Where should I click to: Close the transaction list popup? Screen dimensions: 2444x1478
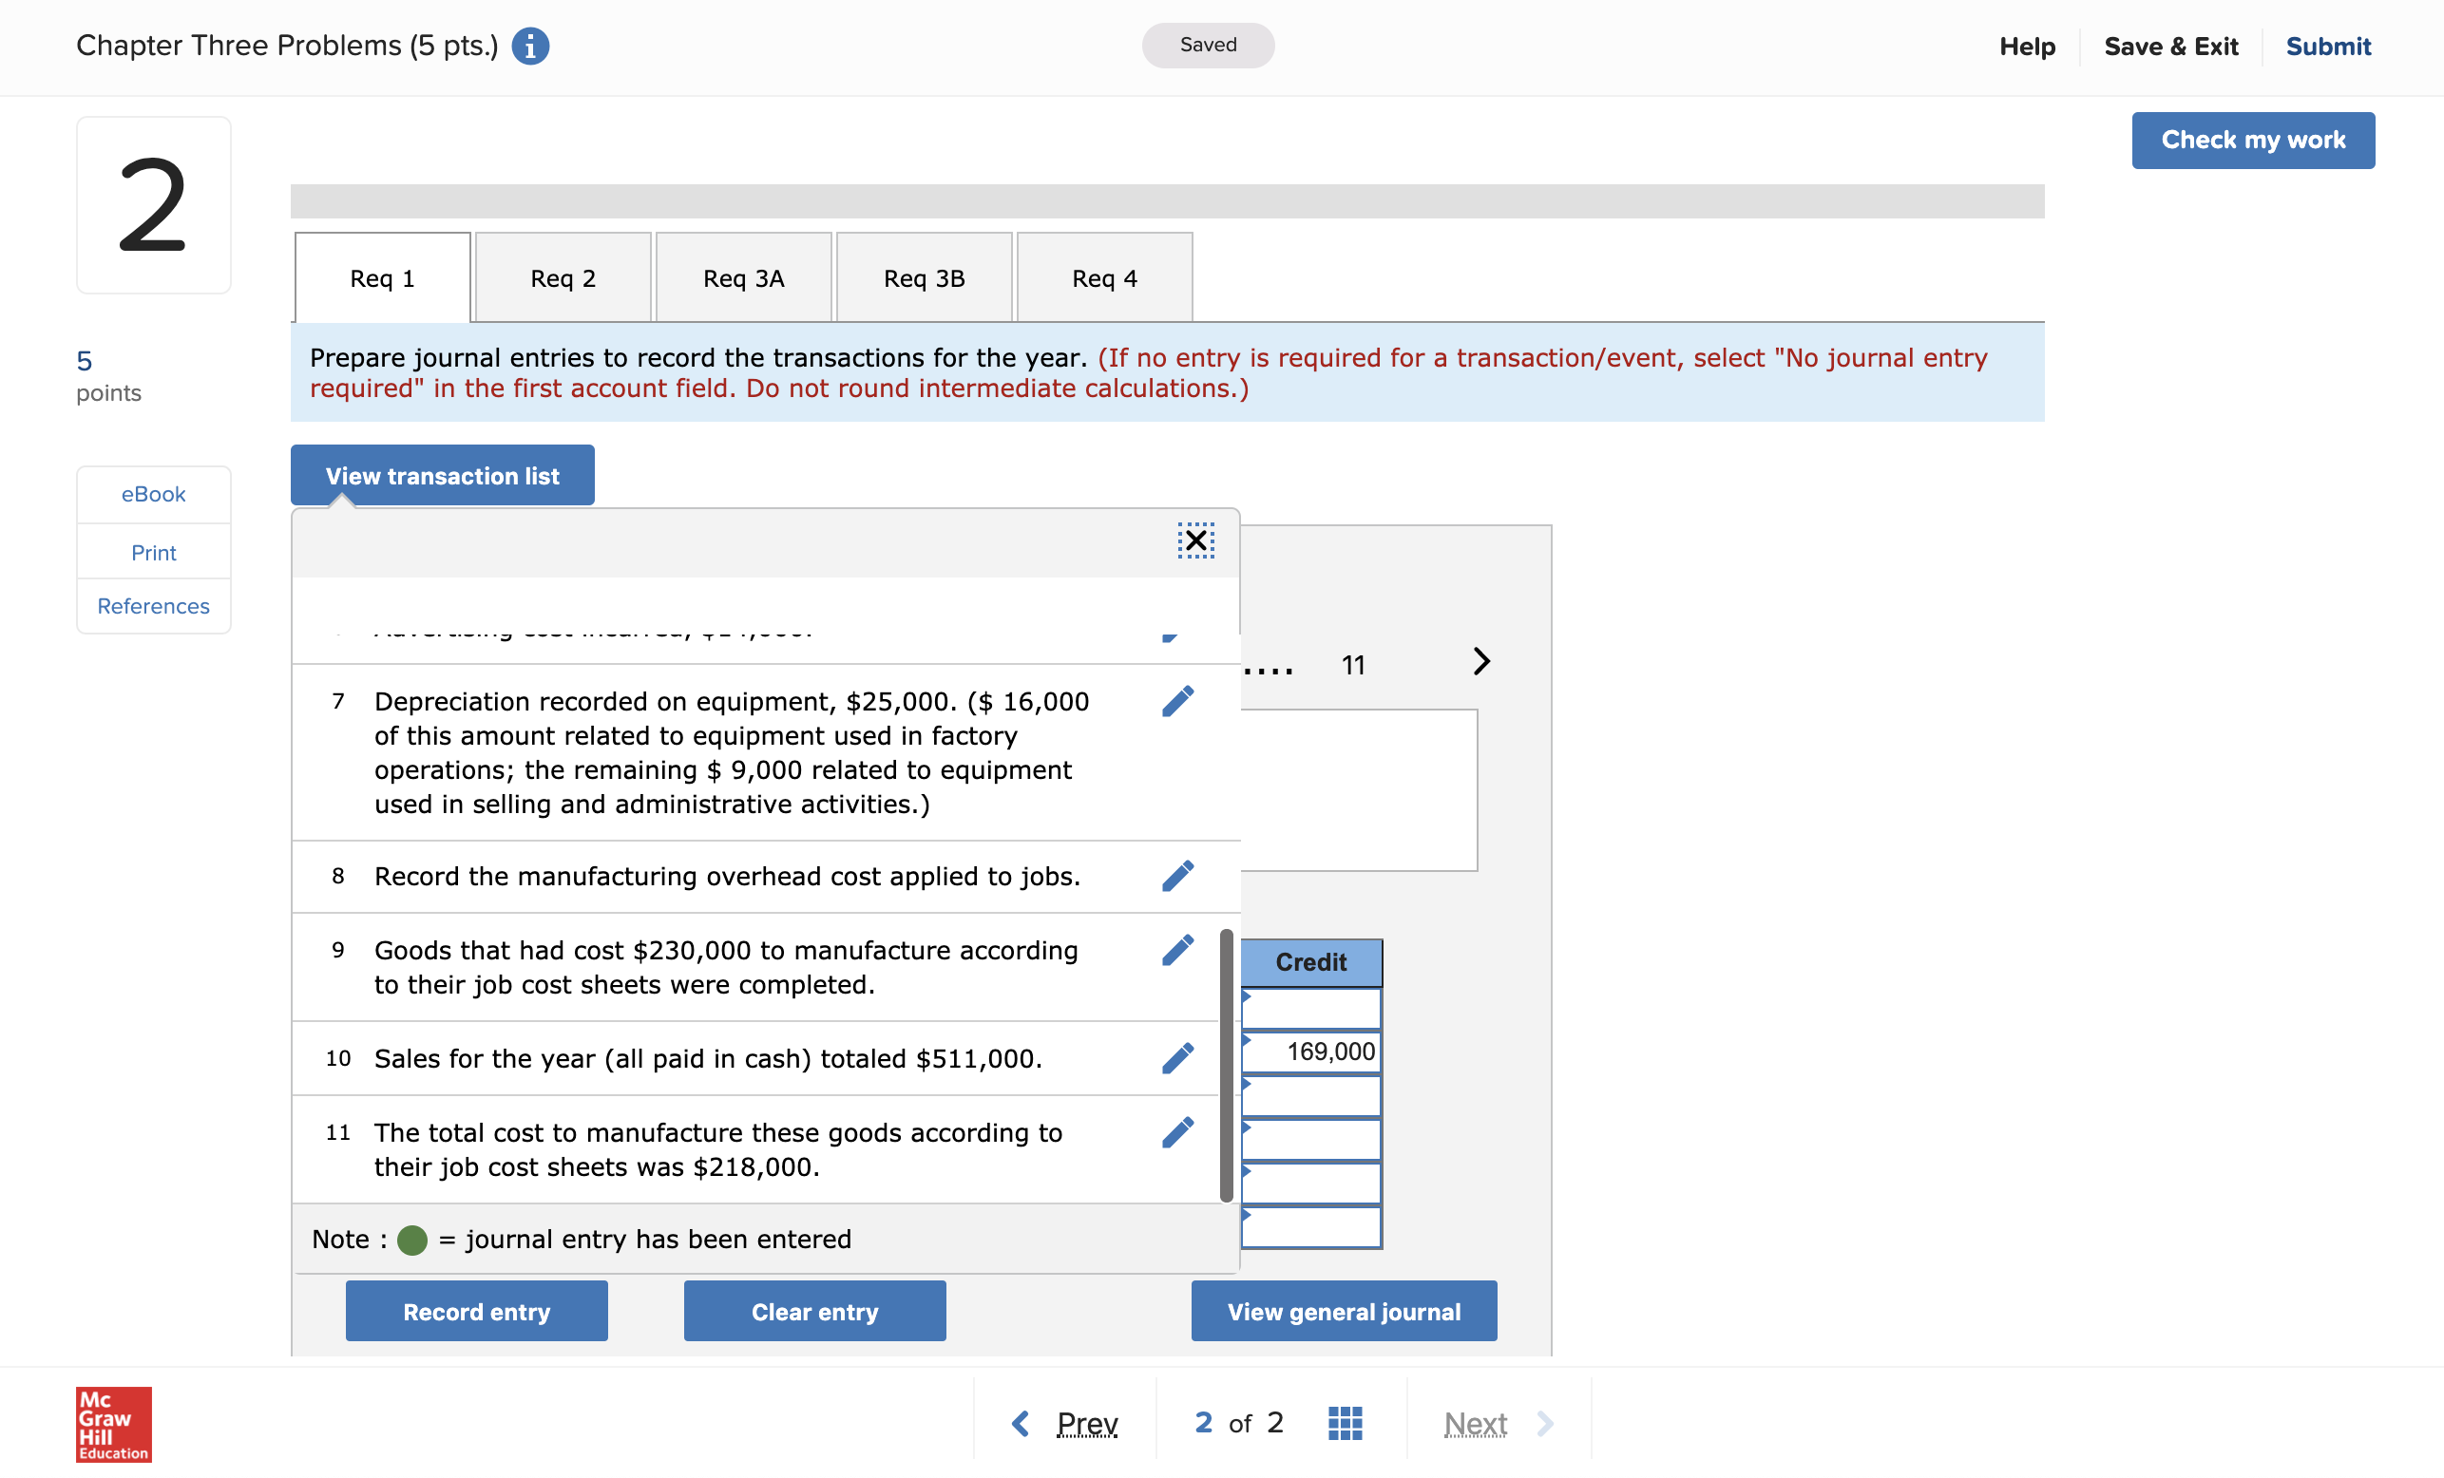point(1195,540)
